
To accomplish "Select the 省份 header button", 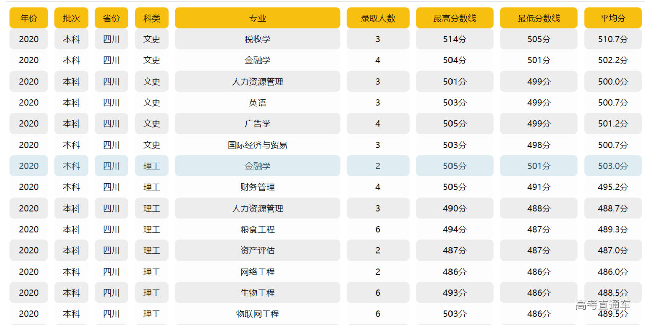I will click(111, 18).
